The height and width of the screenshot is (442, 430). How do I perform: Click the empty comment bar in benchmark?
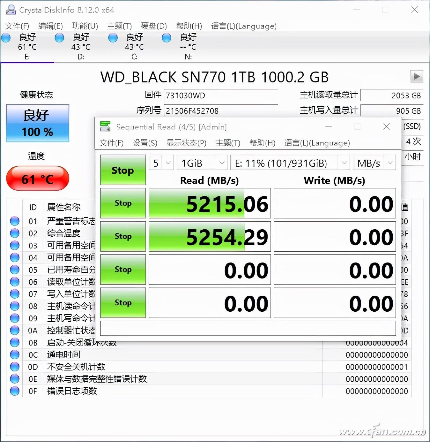click(x=248, y=328)
